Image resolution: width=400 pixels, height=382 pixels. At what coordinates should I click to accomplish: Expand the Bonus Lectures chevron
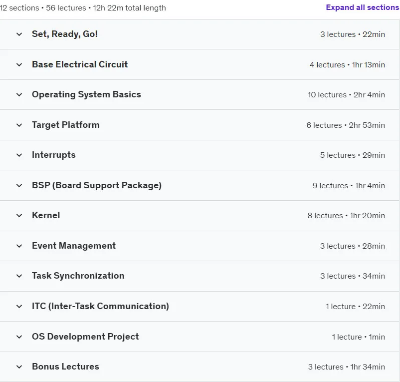tap(19, 367)
